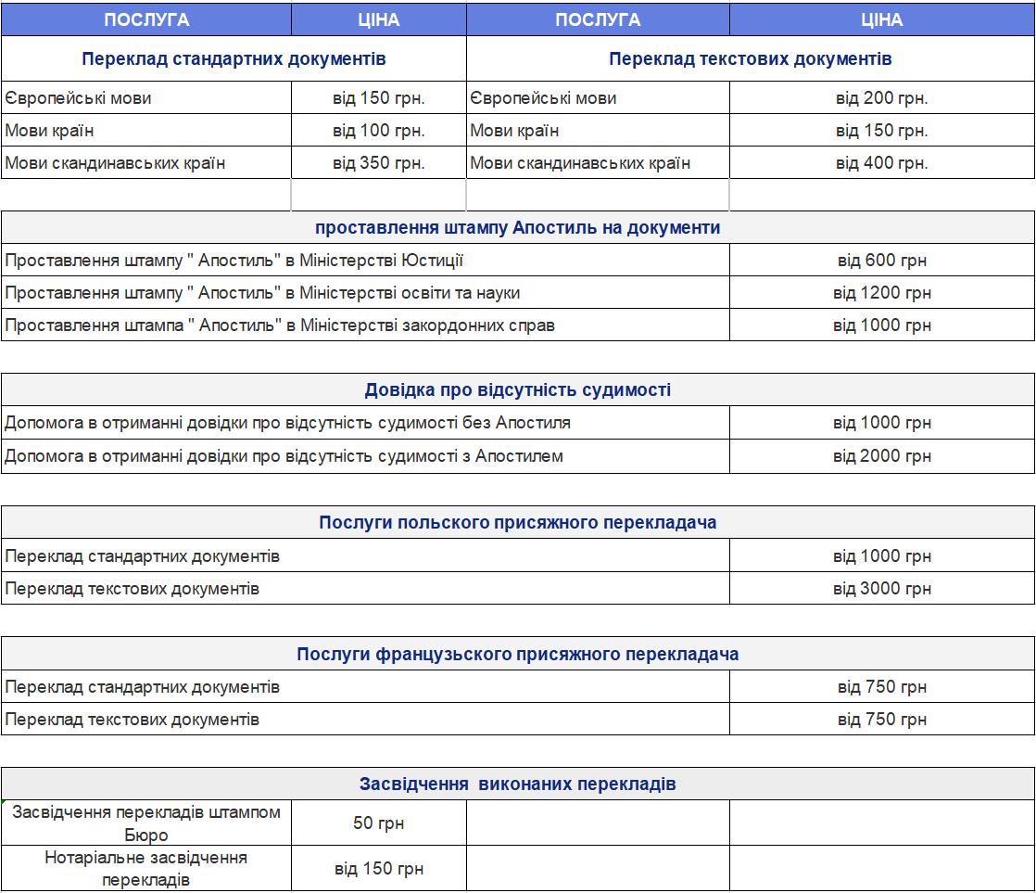
Task: Click the "від 1200 грн" price cell
Action: [881, 293]
